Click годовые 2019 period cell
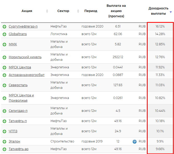Image resolution: width=174 pixels, height=154 pixels. (92, 141)
